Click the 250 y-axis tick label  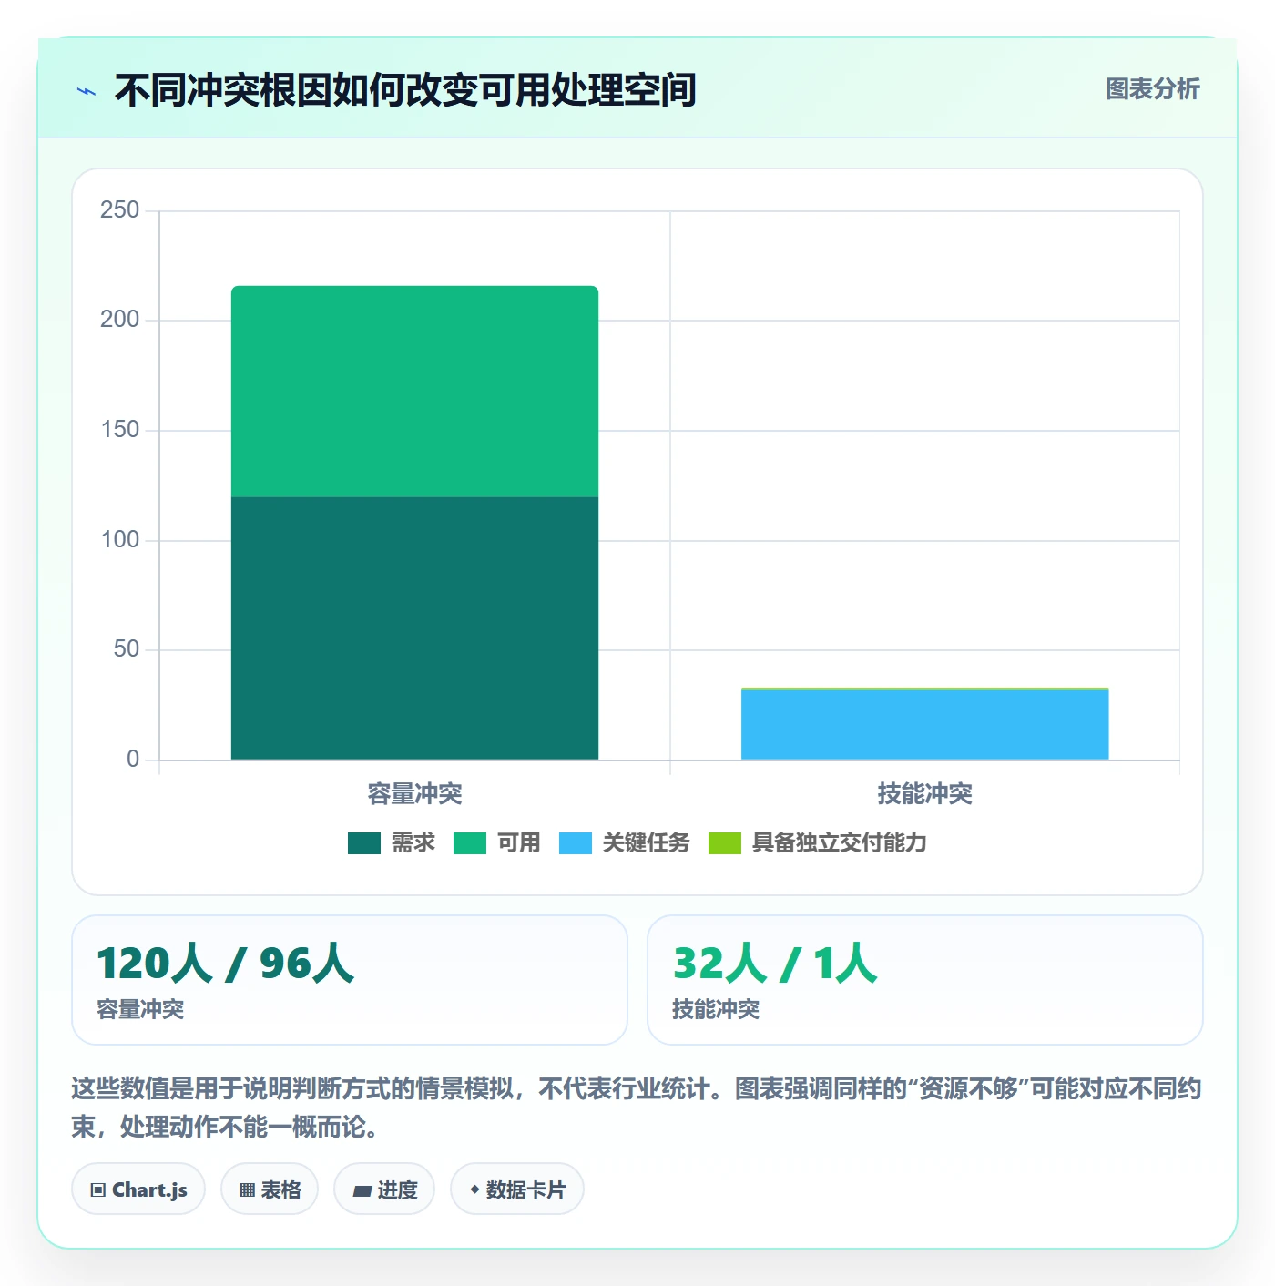(119, 210)
